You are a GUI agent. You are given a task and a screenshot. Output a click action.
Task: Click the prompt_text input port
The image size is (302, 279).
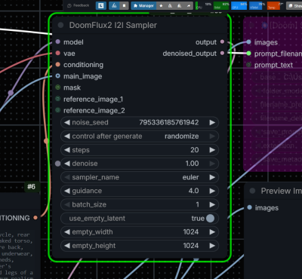[249, 65]
